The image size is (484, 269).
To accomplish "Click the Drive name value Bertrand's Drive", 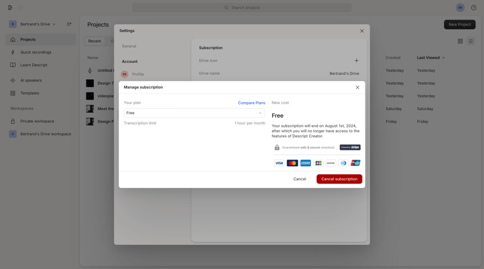I will 344,73.
